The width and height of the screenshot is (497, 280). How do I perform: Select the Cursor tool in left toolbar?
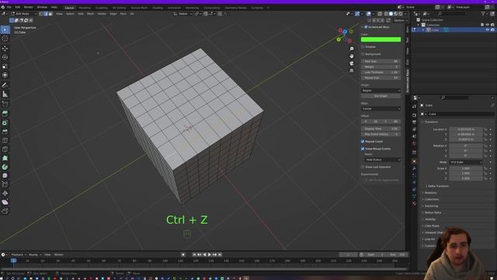click(5, 39)
